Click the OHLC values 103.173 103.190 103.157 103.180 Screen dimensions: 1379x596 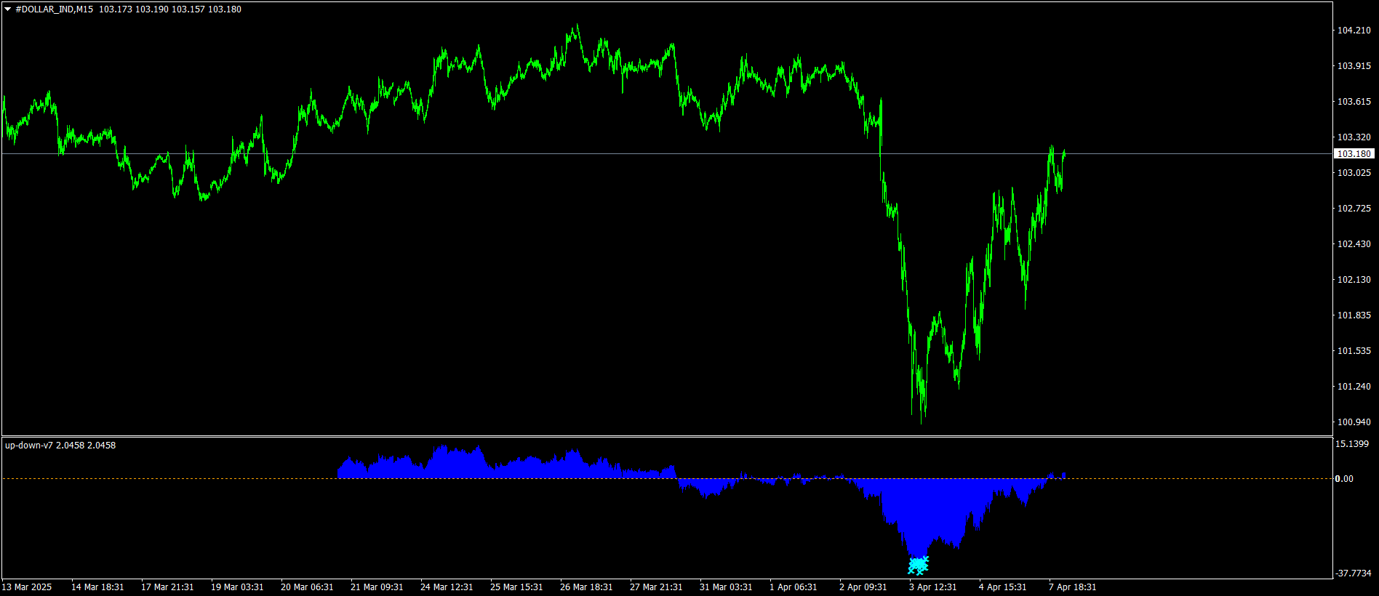pyautogui.click(x=170, y=9)
